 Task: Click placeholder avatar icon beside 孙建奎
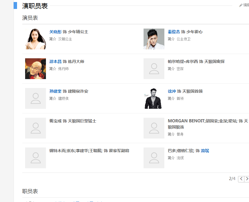[36, 98]
